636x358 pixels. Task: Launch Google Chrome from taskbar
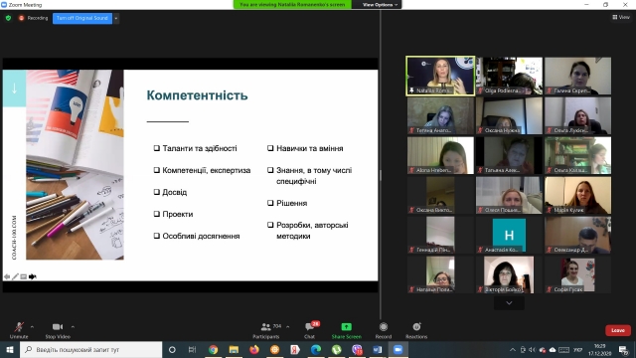point(214,349)
